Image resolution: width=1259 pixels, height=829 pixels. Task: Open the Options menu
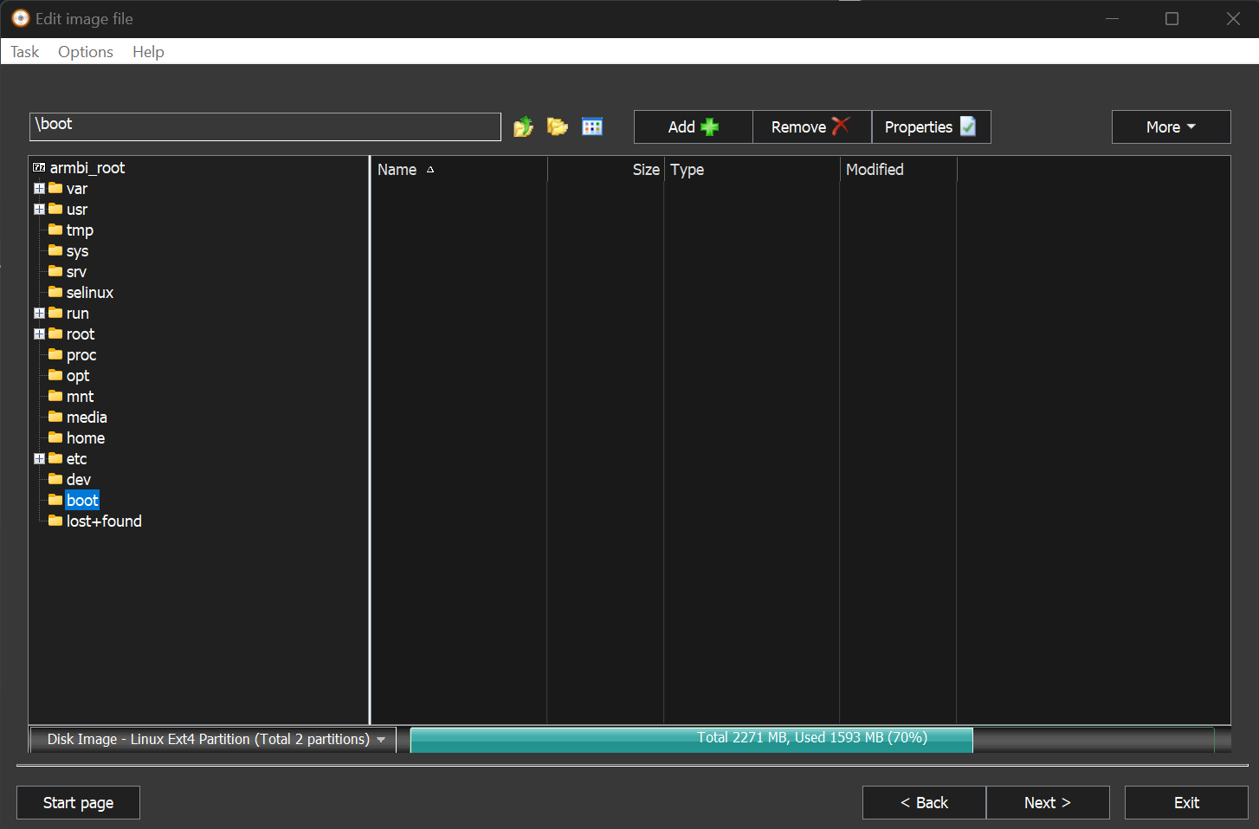(86, 52)
